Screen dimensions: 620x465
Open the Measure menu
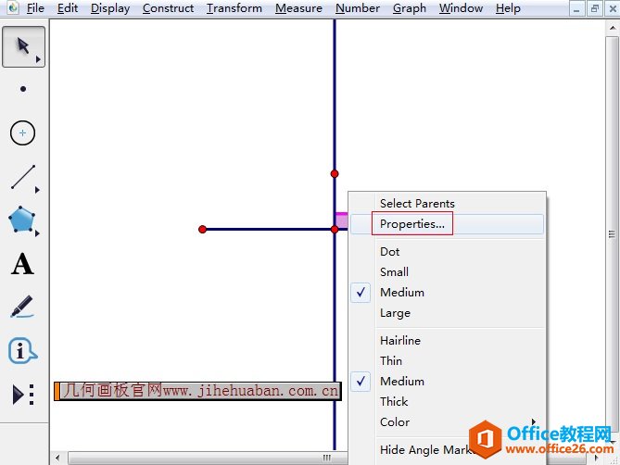298,8
